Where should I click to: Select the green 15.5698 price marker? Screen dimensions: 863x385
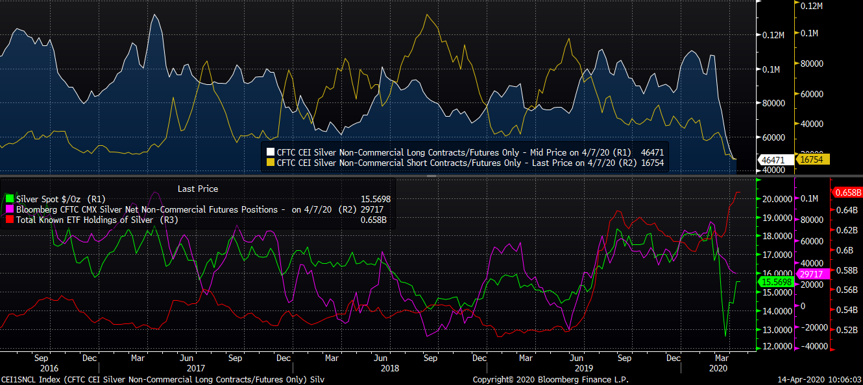tap(773, 283)
